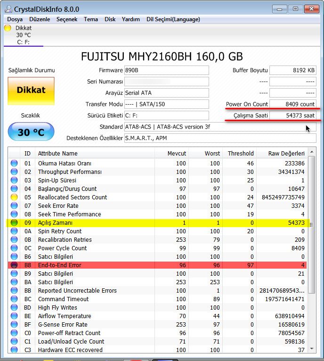This screenshot has width=324, height=361.
Task: Click the Attribute Name column header
Action: (95, 153)
